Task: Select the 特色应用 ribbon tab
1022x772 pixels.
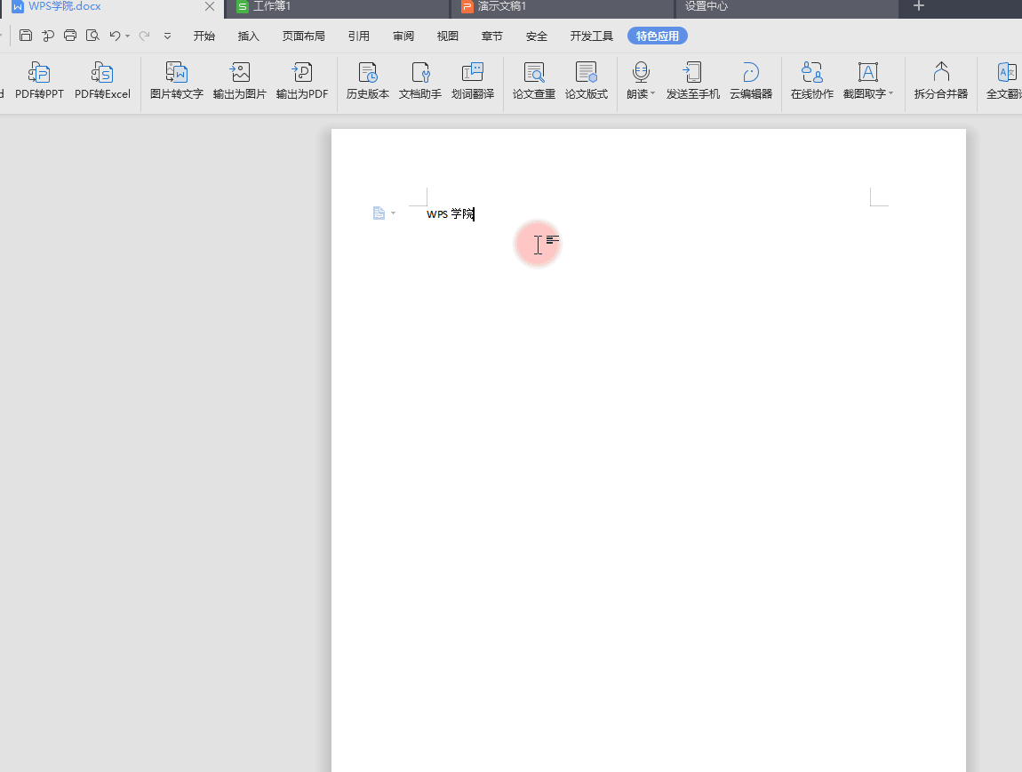Action: tap(657, 36)
